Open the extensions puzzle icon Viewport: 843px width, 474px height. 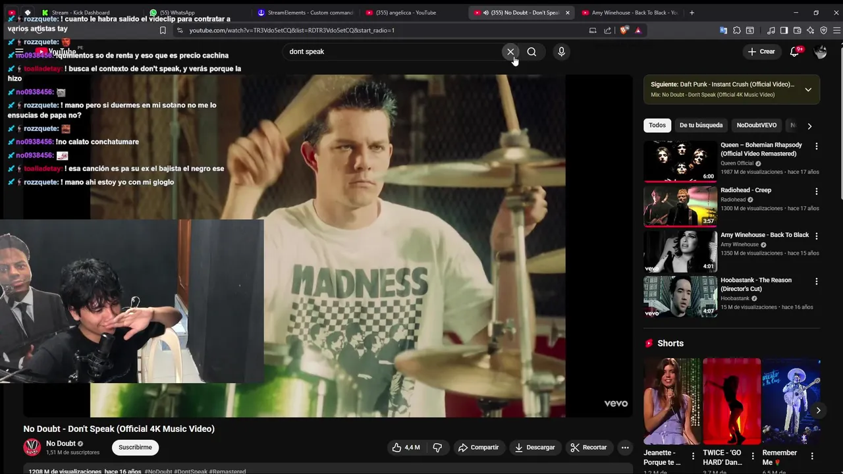click(737, 30)
